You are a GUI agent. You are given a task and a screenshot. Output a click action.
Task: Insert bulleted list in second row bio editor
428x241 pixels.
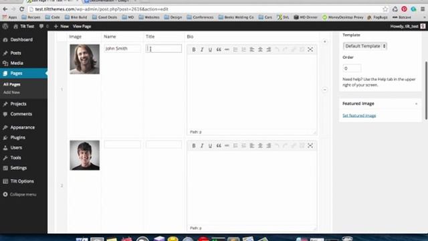235,146
